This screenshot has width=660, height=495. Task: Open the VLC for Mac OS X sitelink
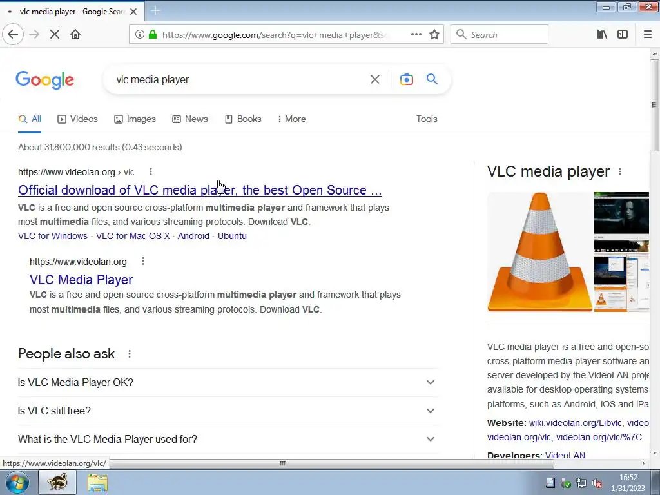(133, 236)
